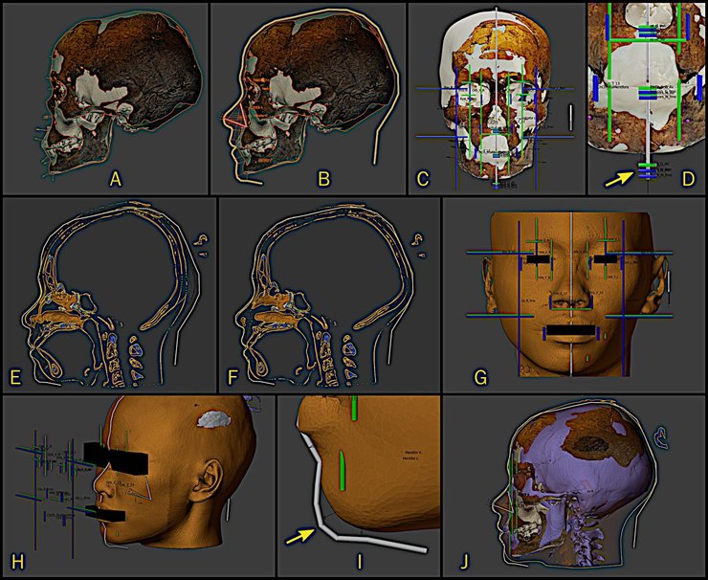Screen dimensions: 708x580
Task: Click the yellow arrow in panel D
Action: 618,176
